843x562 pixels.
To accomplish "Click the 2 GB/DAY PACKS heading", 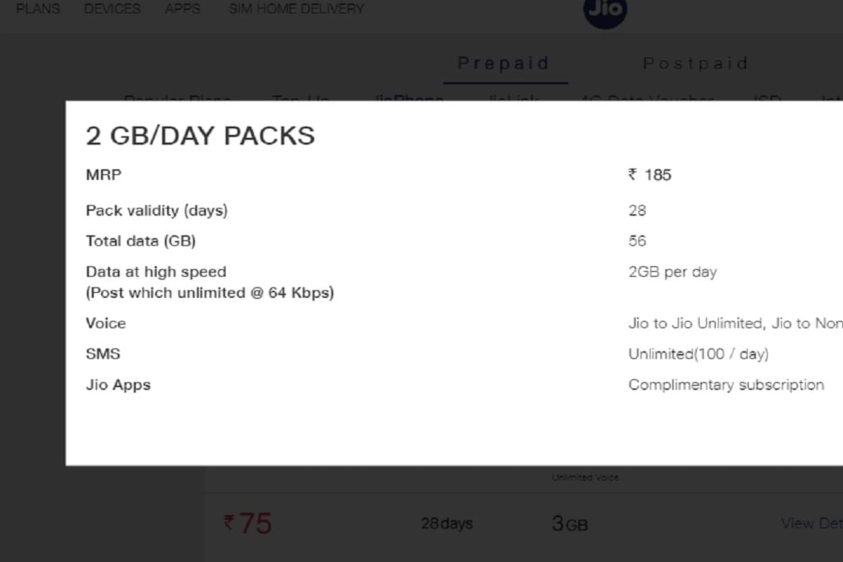I will coord(200,136).
